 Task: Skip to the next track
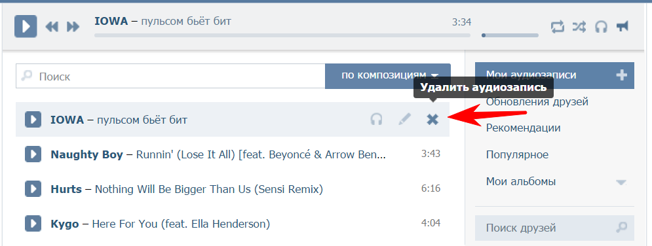tap(73, 27)
